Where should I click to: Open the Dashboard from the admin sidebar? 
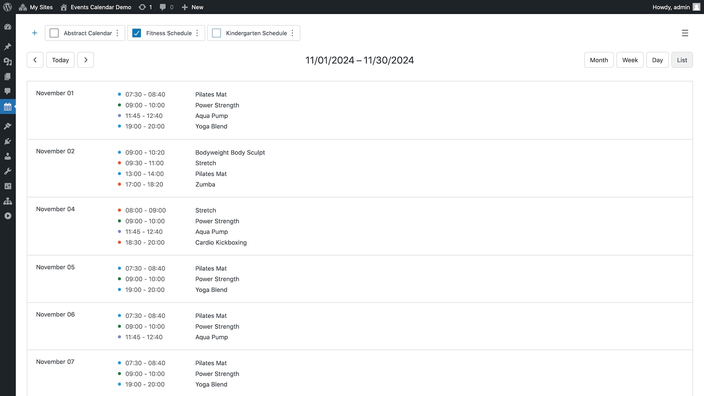7,27
